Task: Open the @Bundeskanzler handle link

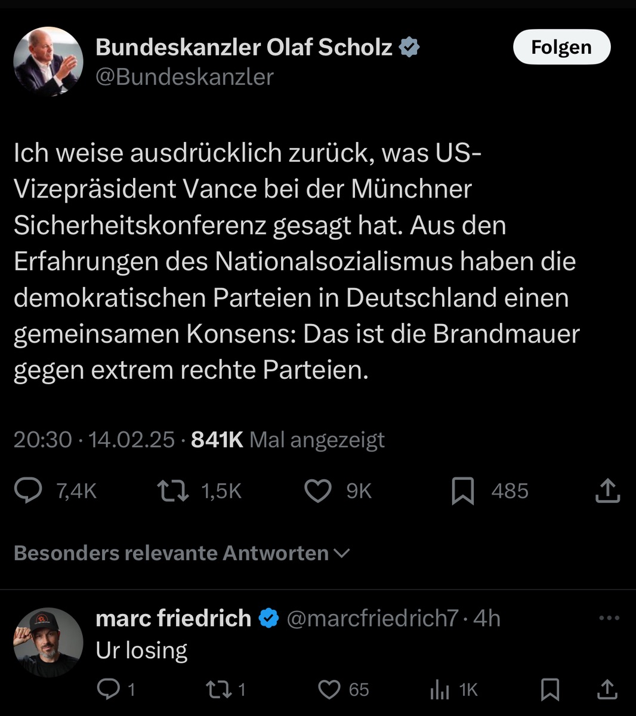Action: click(184, 77)
